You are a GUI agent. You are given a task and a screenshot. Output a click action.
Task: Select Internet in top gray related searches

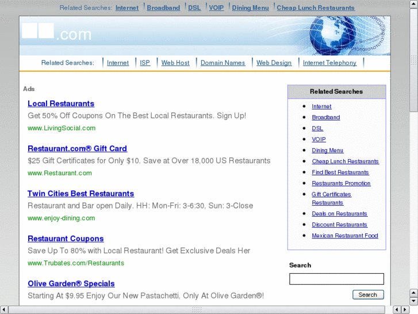coord(127,7)
